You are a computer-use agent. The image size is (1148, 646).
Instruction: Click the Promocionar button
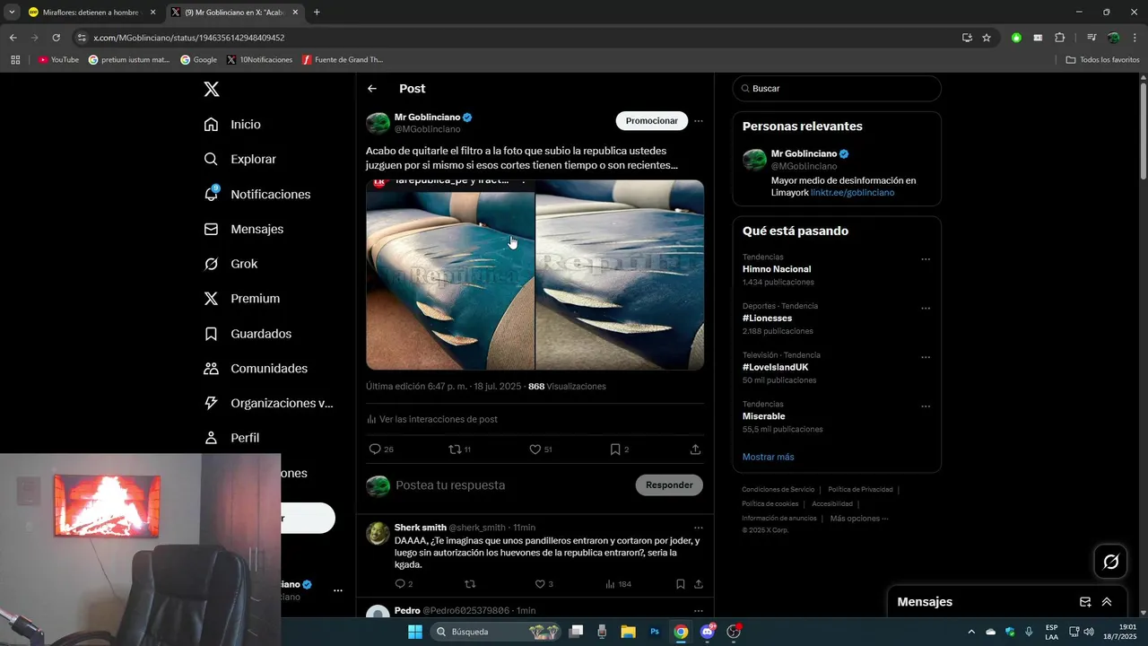click(x=652, y=121)
